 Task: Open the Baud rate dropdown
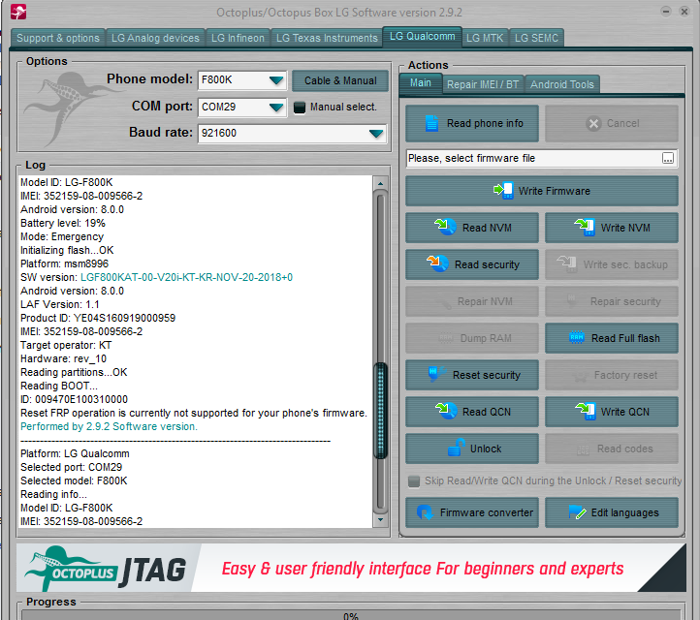376,134
